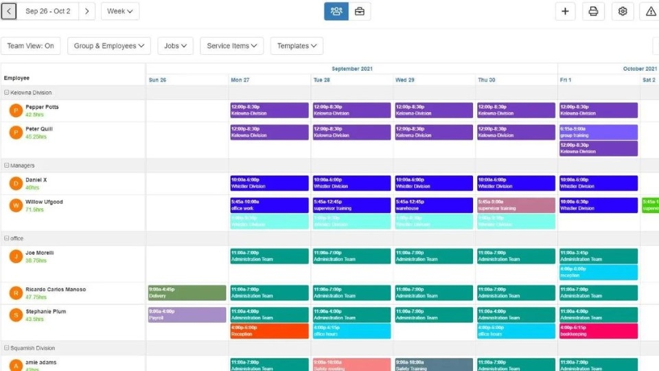Click Pepper Potts employee name
Screen dimensions: 659x371
[x=42, y=107]
